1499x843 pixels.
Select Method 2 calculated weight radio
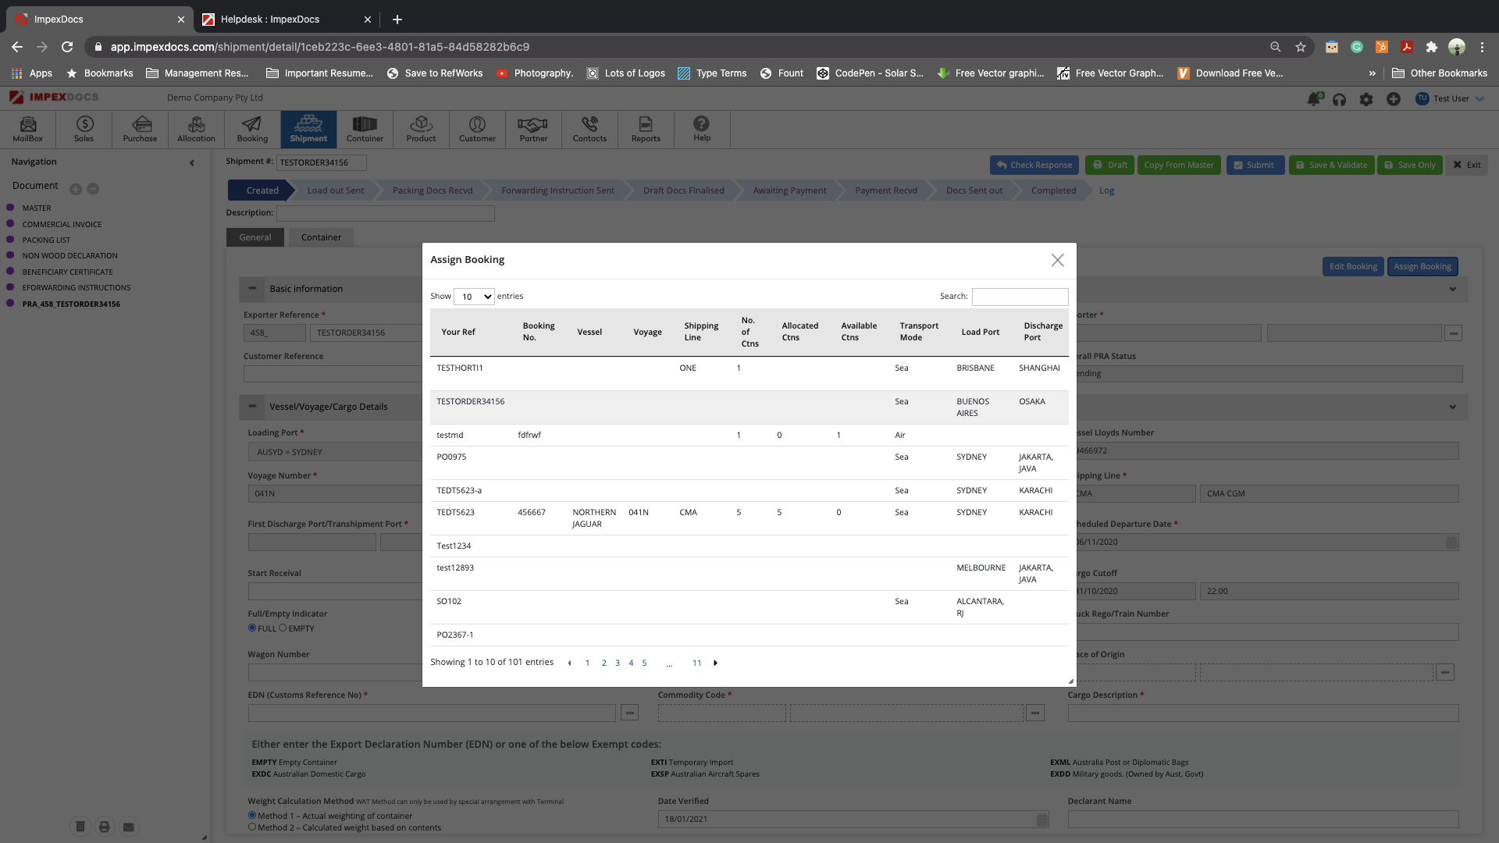[252, 827]
